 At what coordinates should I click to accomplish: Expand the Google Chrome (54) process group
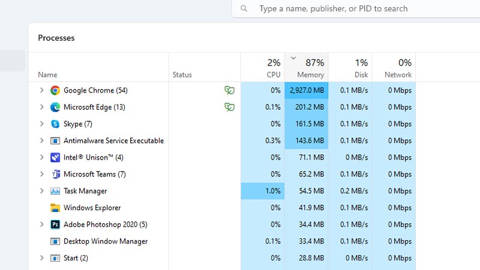pos(41,91)
